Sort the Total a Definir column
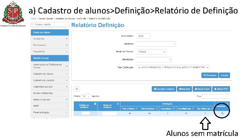Image resolution: width=247 pixels, height=139 pixels. pyautogui.click(x=137, y=109)
